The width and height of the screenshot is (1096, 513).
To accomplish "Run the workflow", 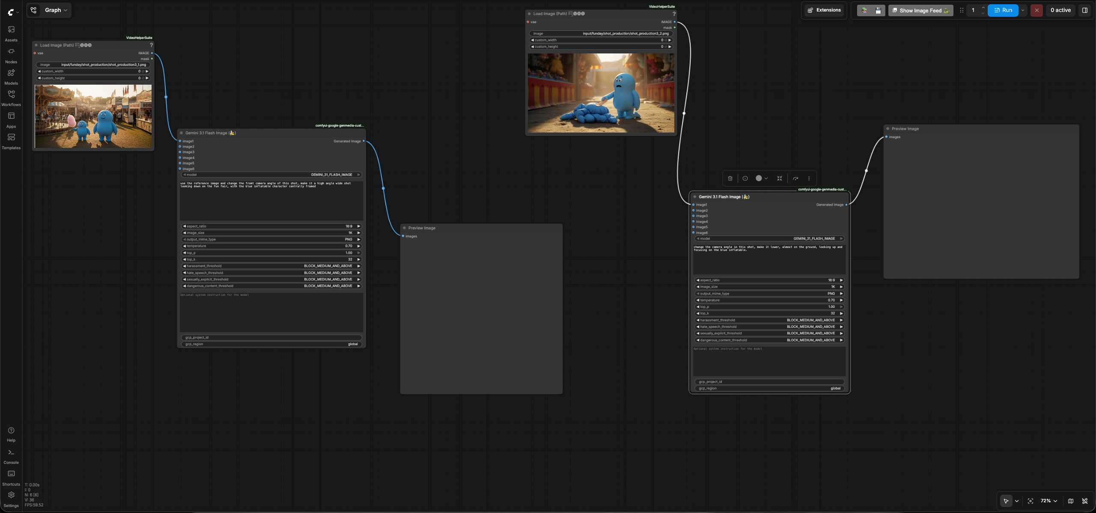I will (1003, 10).
